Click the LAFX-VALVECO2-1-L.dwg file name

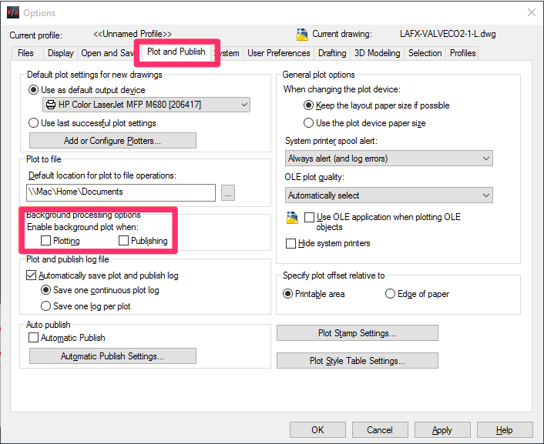click(x=448, y=34)
